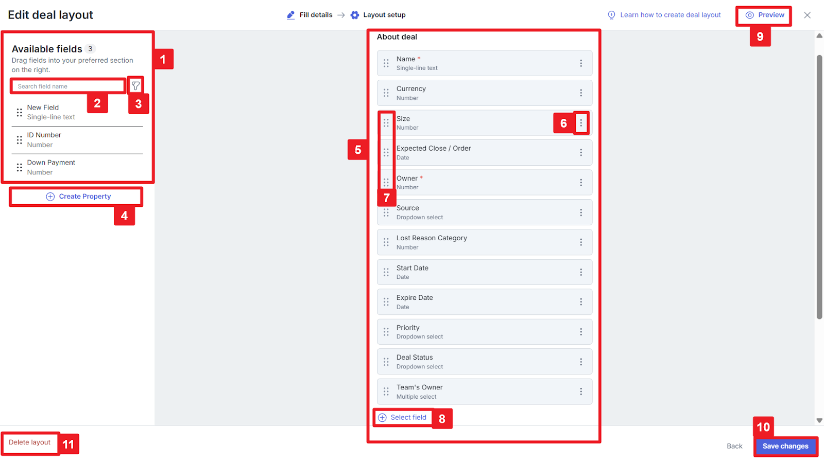824x463 pixels.
Task: Show the layout Preview
Action: [765, 15]
